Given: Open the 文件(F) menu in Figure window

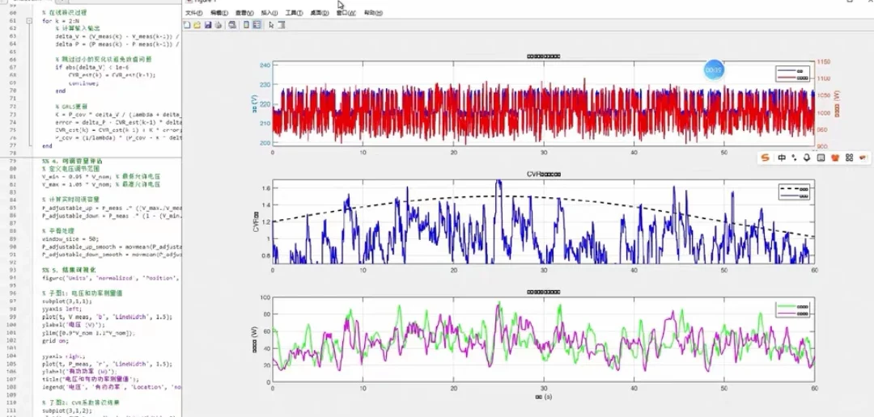Looking at the screenshot, I should (x=193, y=13).
